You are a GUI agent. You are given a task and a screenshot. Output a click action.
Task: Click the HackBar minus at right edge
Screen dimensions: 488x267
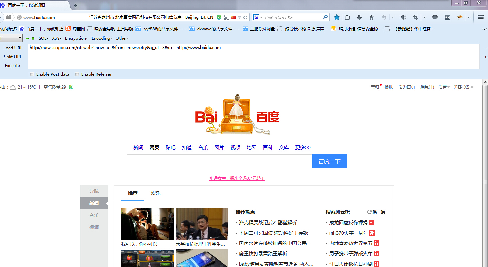click(x=485, y=48)
